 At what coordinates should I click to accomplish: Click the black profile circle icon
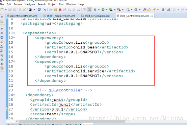coord(30,10)
